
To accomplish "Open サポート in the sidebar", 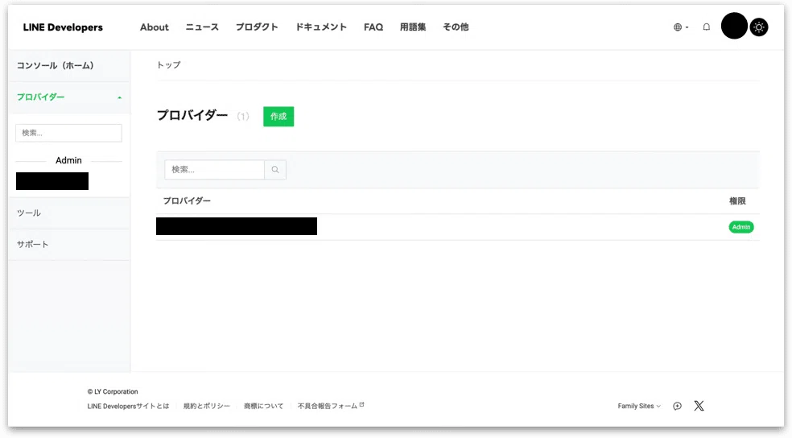I will (69, 245).
